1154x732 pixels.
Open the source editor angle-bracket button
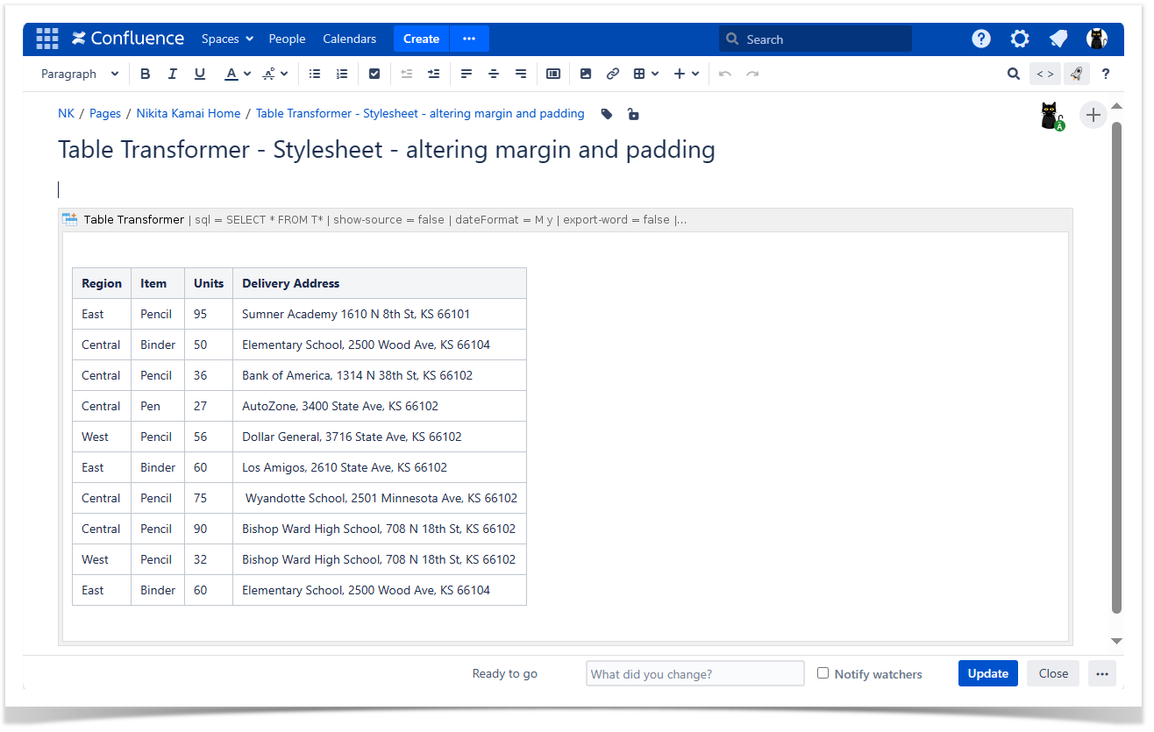(x=1044, y=75)
